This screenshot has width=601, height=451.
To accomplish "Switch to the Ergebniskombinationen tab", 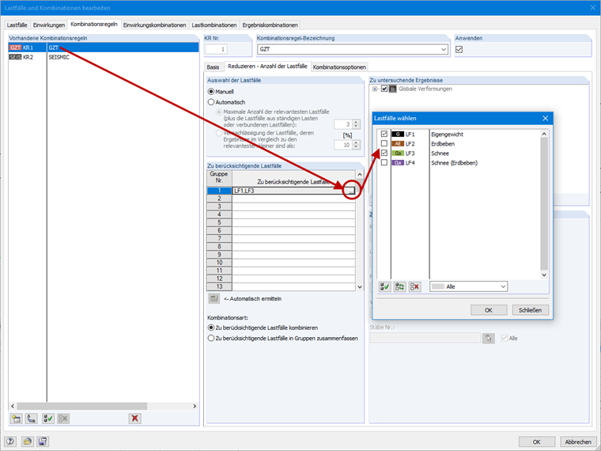I will (x=270, y=25).
